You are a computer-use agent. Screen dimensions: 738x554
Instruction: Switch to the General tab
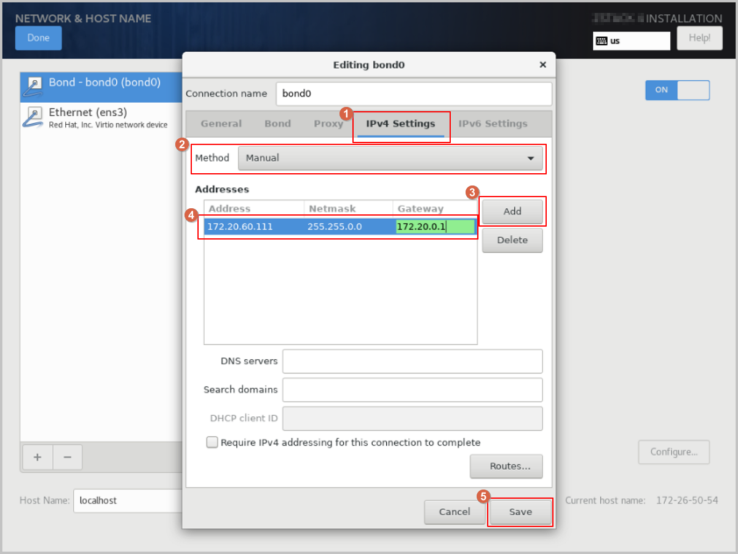point(221,123)
